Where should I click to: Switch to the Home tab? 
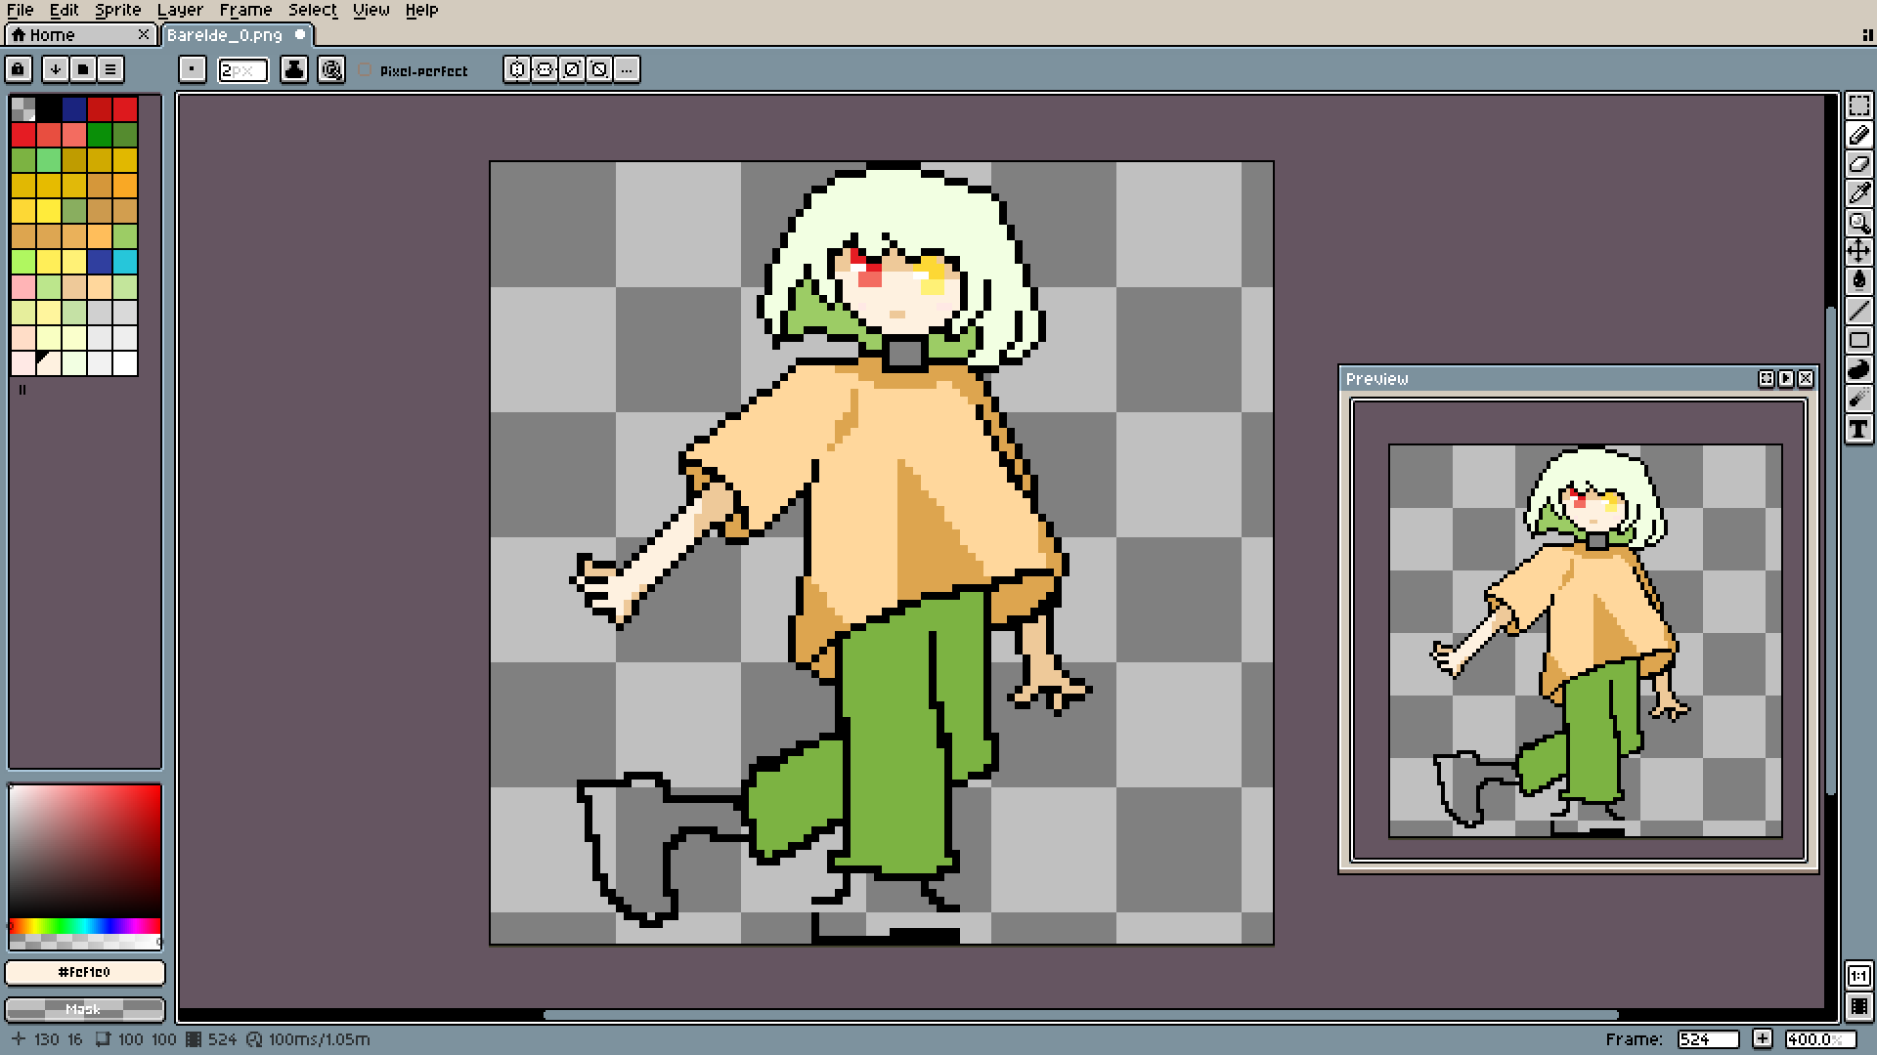coord(54,35)
